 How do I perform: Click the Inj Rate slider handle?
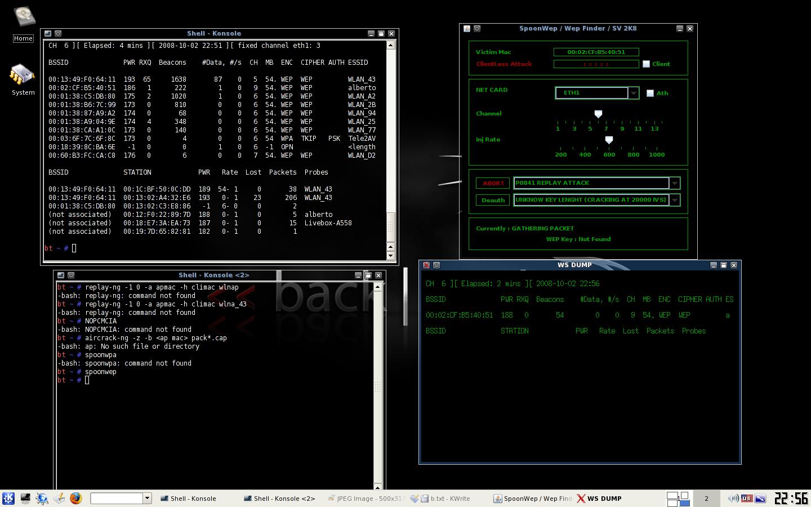[609, 140]
